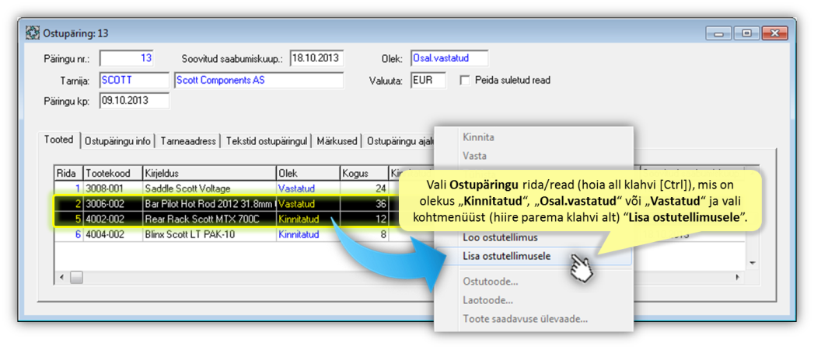Select Loo ostutellimus in the context menu
The width and height of the screenshot is (814, 349).
click(x=500, y=237)
